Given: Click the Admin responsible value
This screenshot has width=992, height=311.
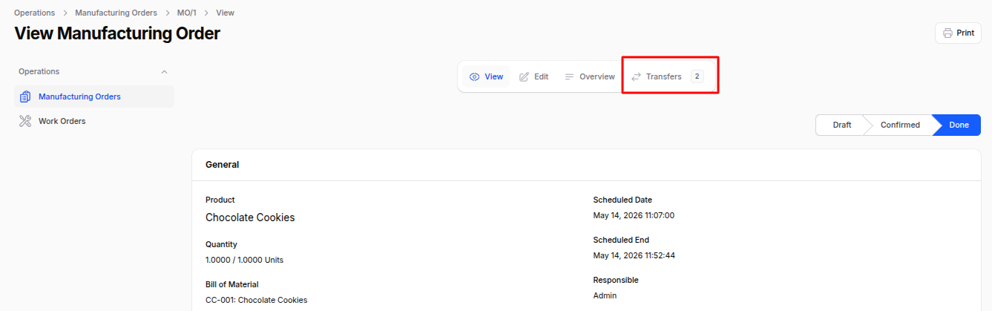Looking at the screenshot, I should pos(605,295).
